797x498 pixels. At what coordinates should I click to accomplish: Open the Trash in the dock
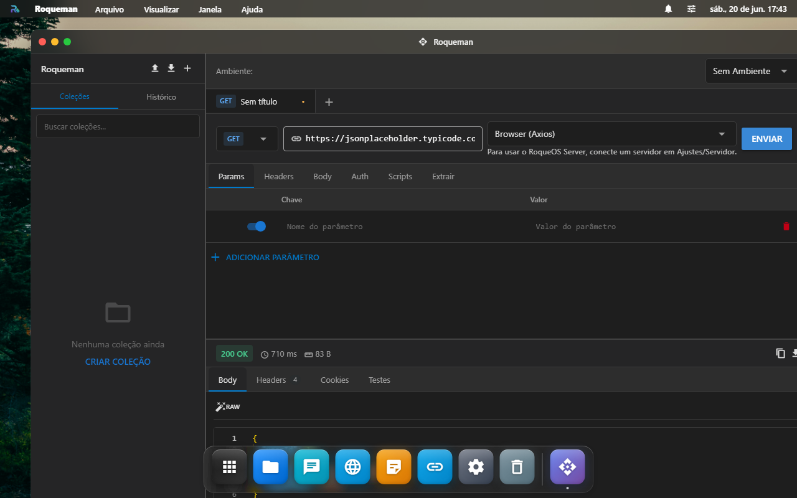click(517, 467)
